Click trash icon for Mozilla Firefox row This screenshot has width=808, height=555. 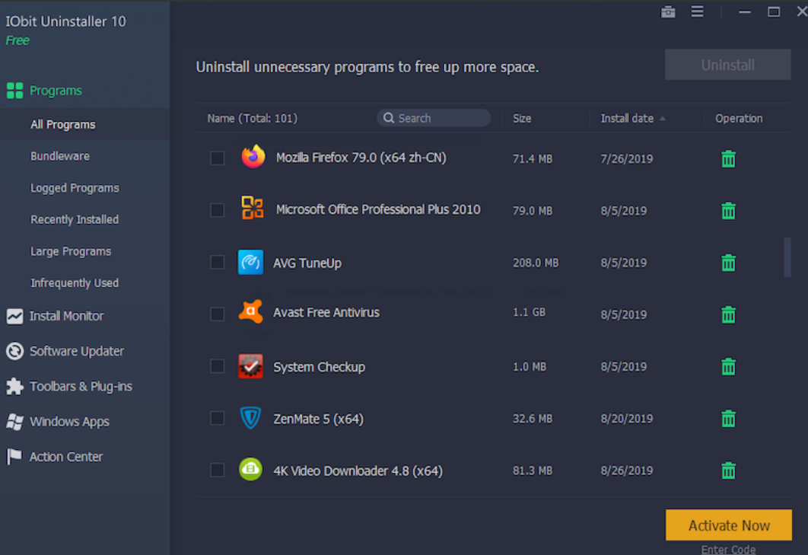pos(728,159)
